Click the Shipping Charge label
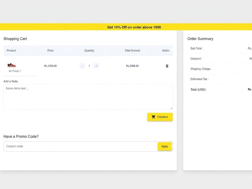The height and width of the screenshot is (189, 252). pos(201,69)
